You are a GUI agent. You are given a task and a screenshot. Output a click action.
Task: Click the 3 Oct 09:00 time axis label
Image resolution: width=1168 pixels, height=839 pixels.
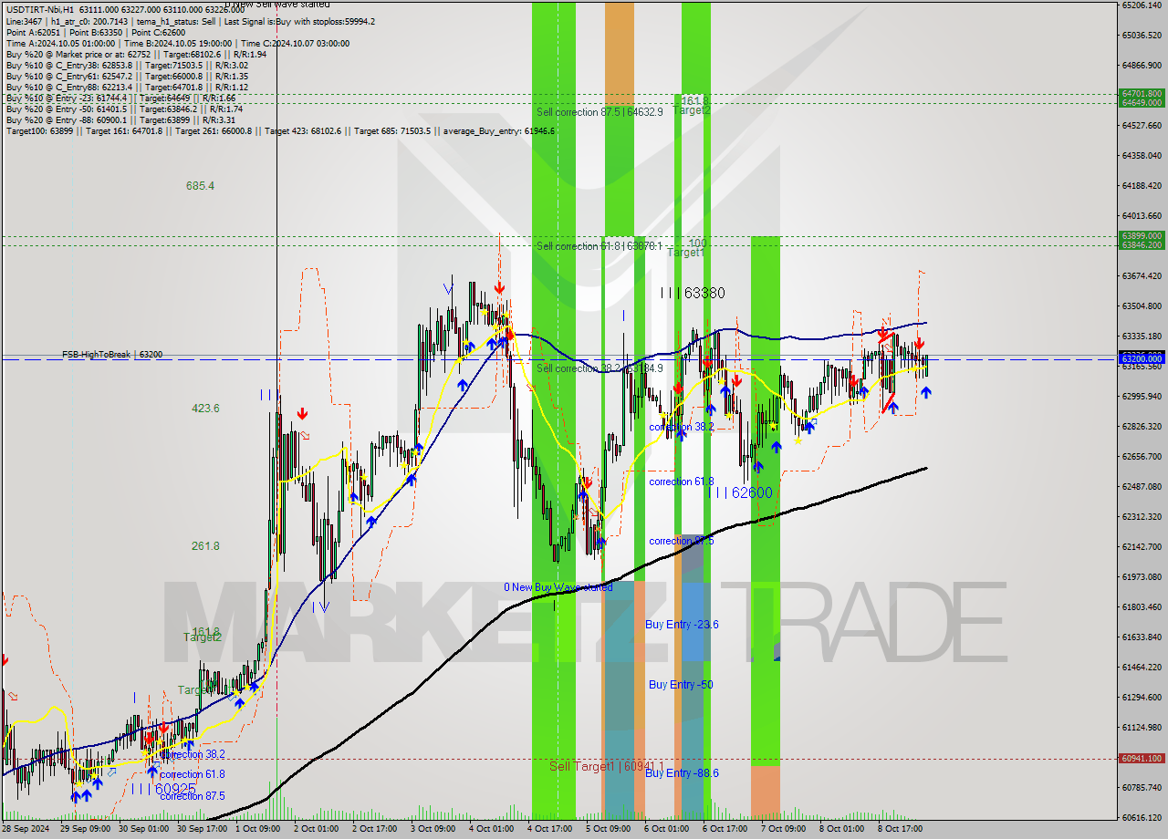click(433, 829)
